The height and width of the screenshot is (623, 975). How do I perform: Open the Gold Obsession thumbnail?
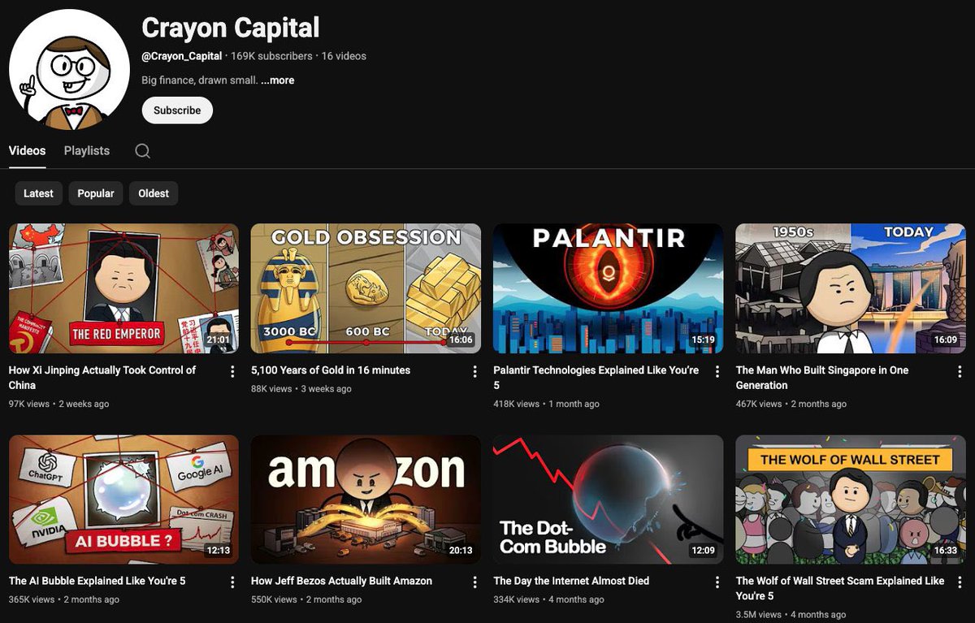pyautogui.click(x=366, y=288)
